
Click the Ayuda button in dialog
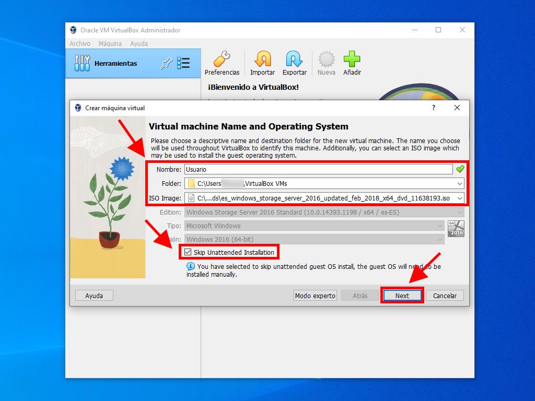[94, 296]
